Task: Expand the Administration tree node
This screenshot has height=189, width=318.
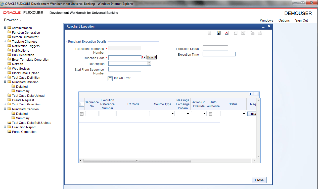Action: click(5, 28)
